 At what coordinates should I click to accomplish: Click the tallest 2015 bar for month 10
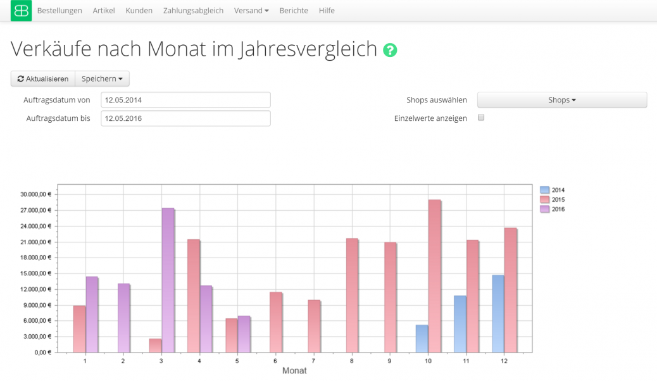pos(434,276)
